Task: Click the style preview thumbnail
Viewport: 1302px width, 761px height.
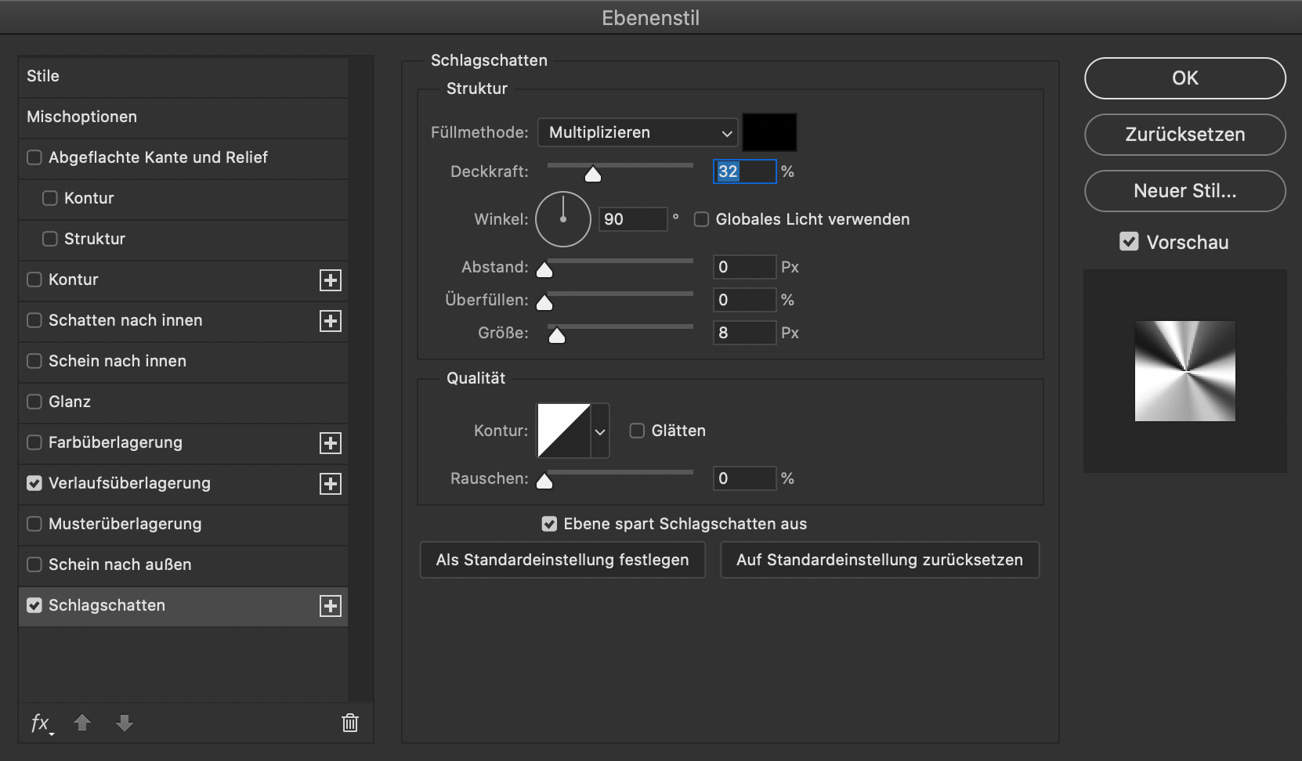Action: click(x=1185, y=371)
